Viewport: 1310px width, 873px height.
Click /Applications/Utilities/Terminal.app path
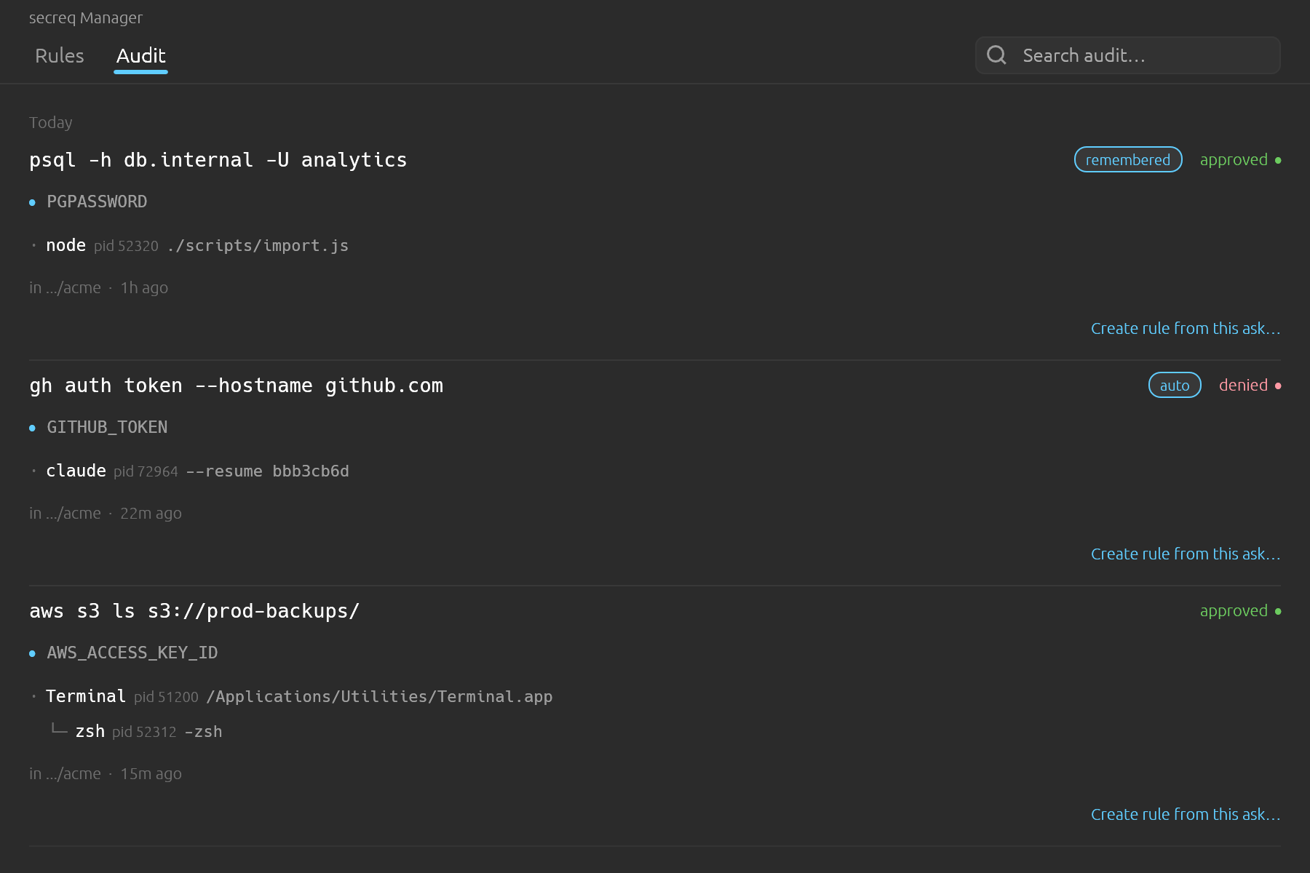379,697
